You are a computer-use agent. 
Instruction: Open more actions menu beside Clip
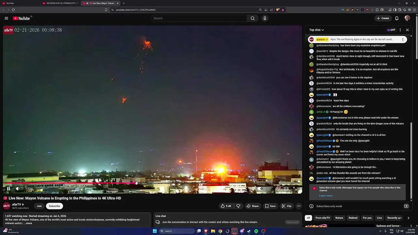298,206
